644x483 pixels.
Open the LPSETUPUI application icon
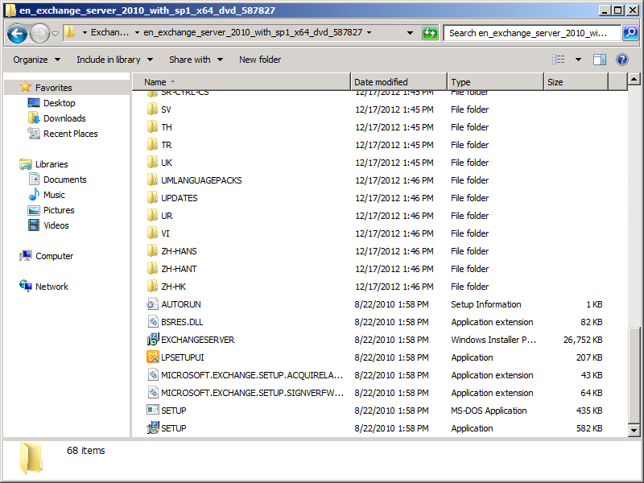(153, 357)
